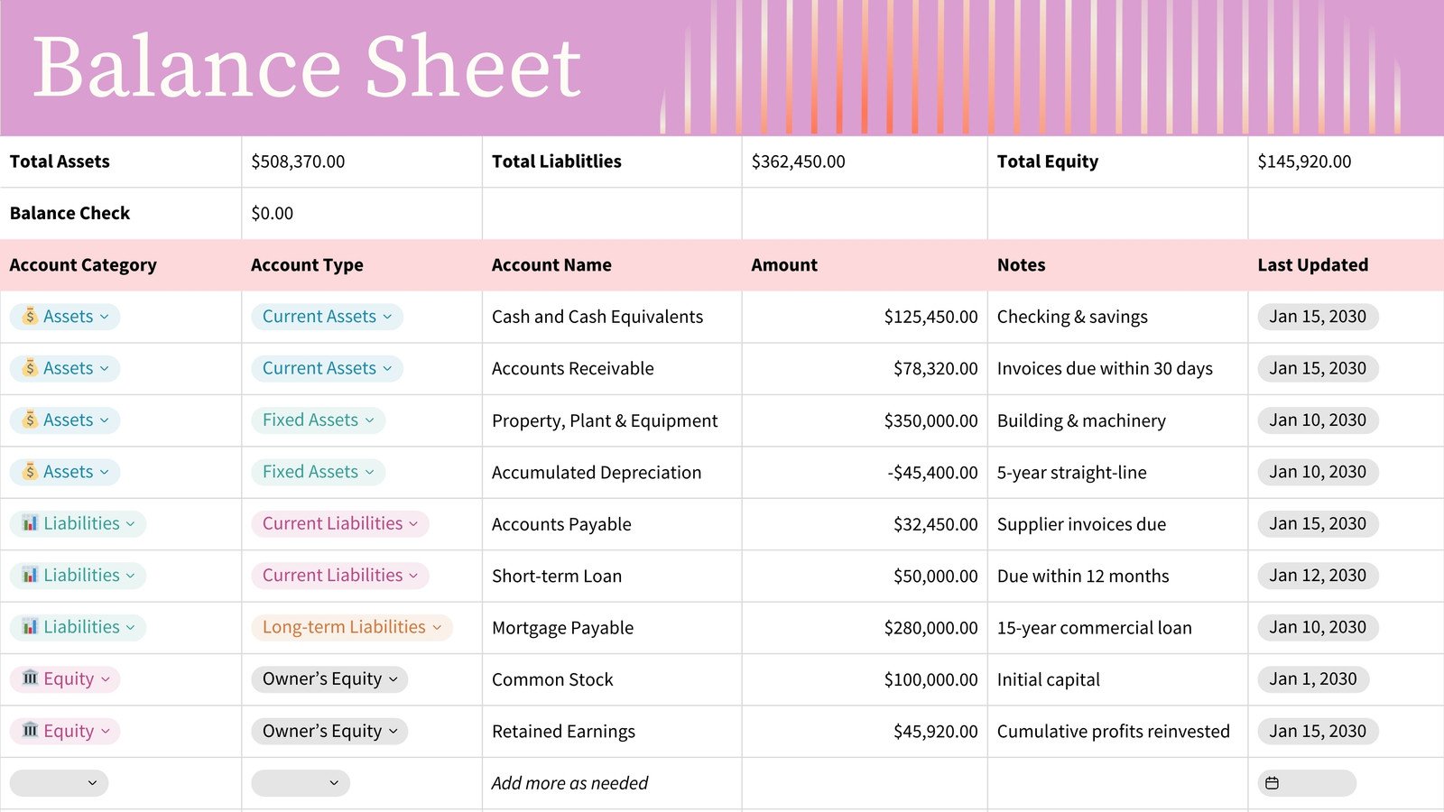The height and width of the screenshot is (812, 1444).
Task: Click the Jan 15, 2030 date pill on Accounts Payable row
Action: (x=1318, y=523)
